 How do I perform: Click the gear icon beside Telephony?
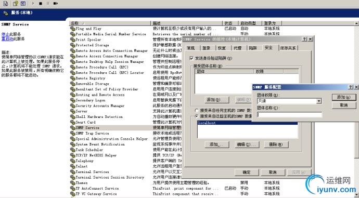click(72, 161)
